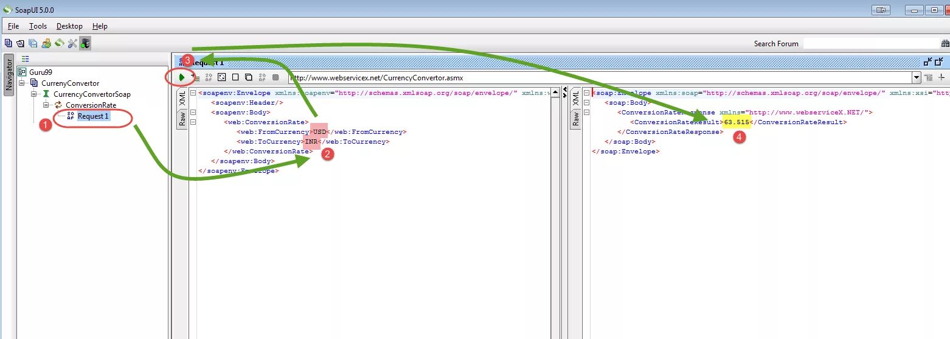Open the endpoint URL dropdown arrow
This screenshot has height=339, width=950.
pyautogui.click(x=916, y=77)
